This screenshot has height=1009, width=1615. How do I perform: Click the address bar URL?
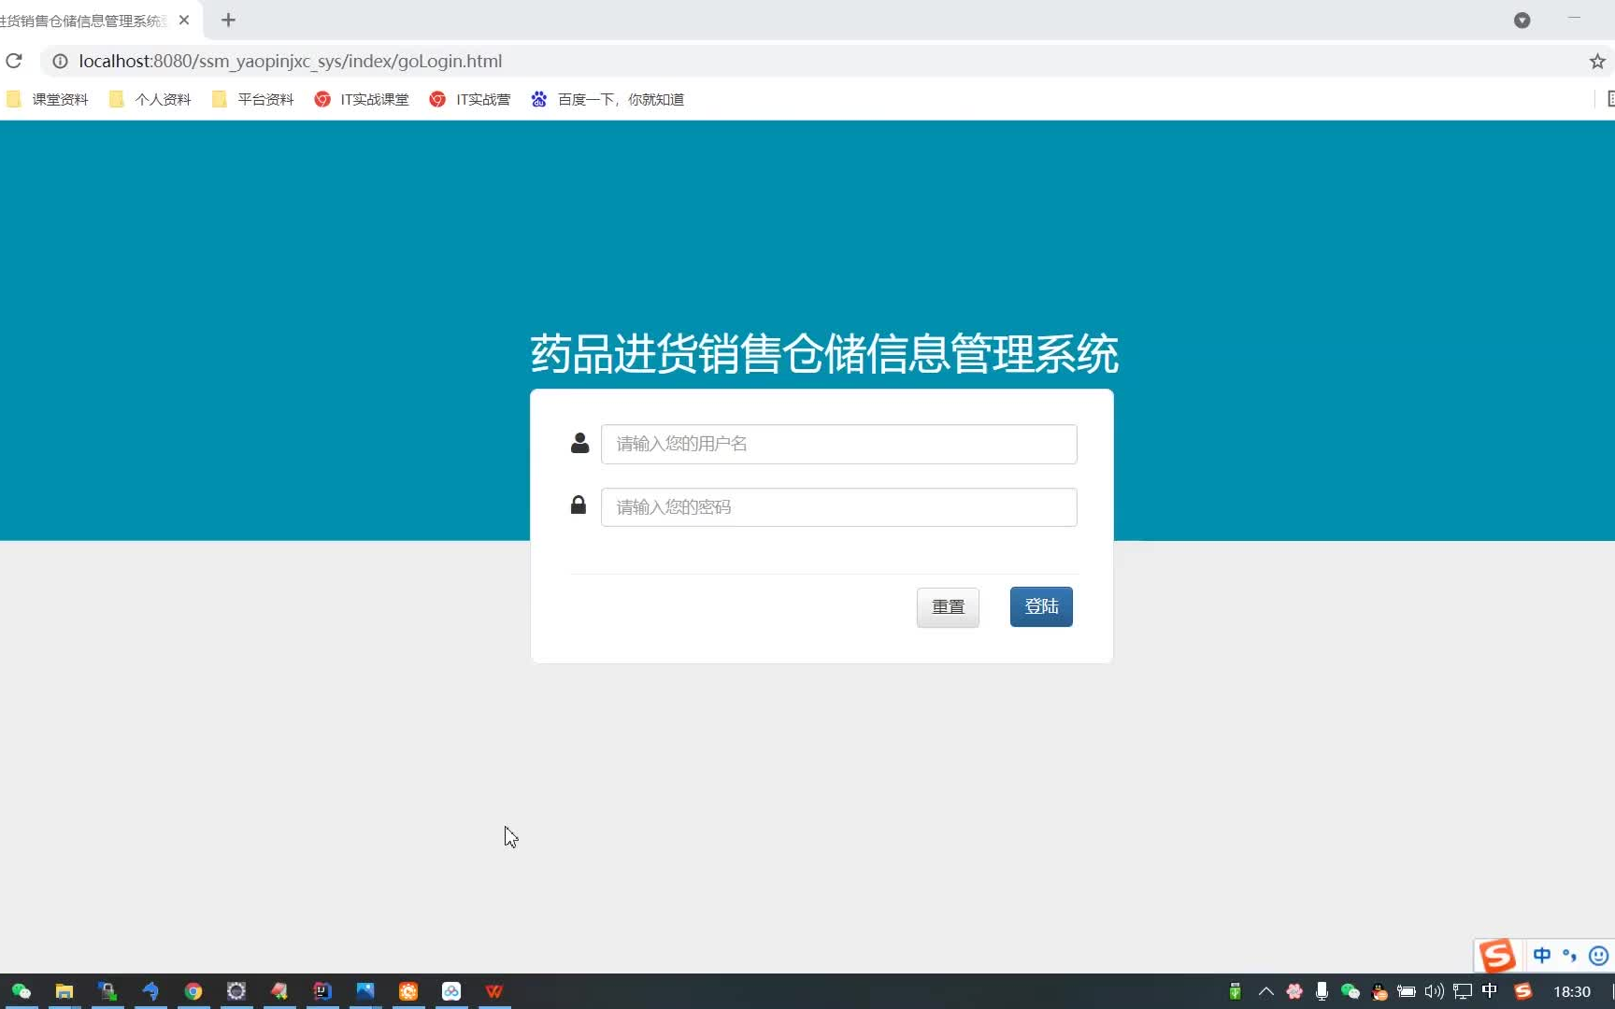tap(290, 61)
